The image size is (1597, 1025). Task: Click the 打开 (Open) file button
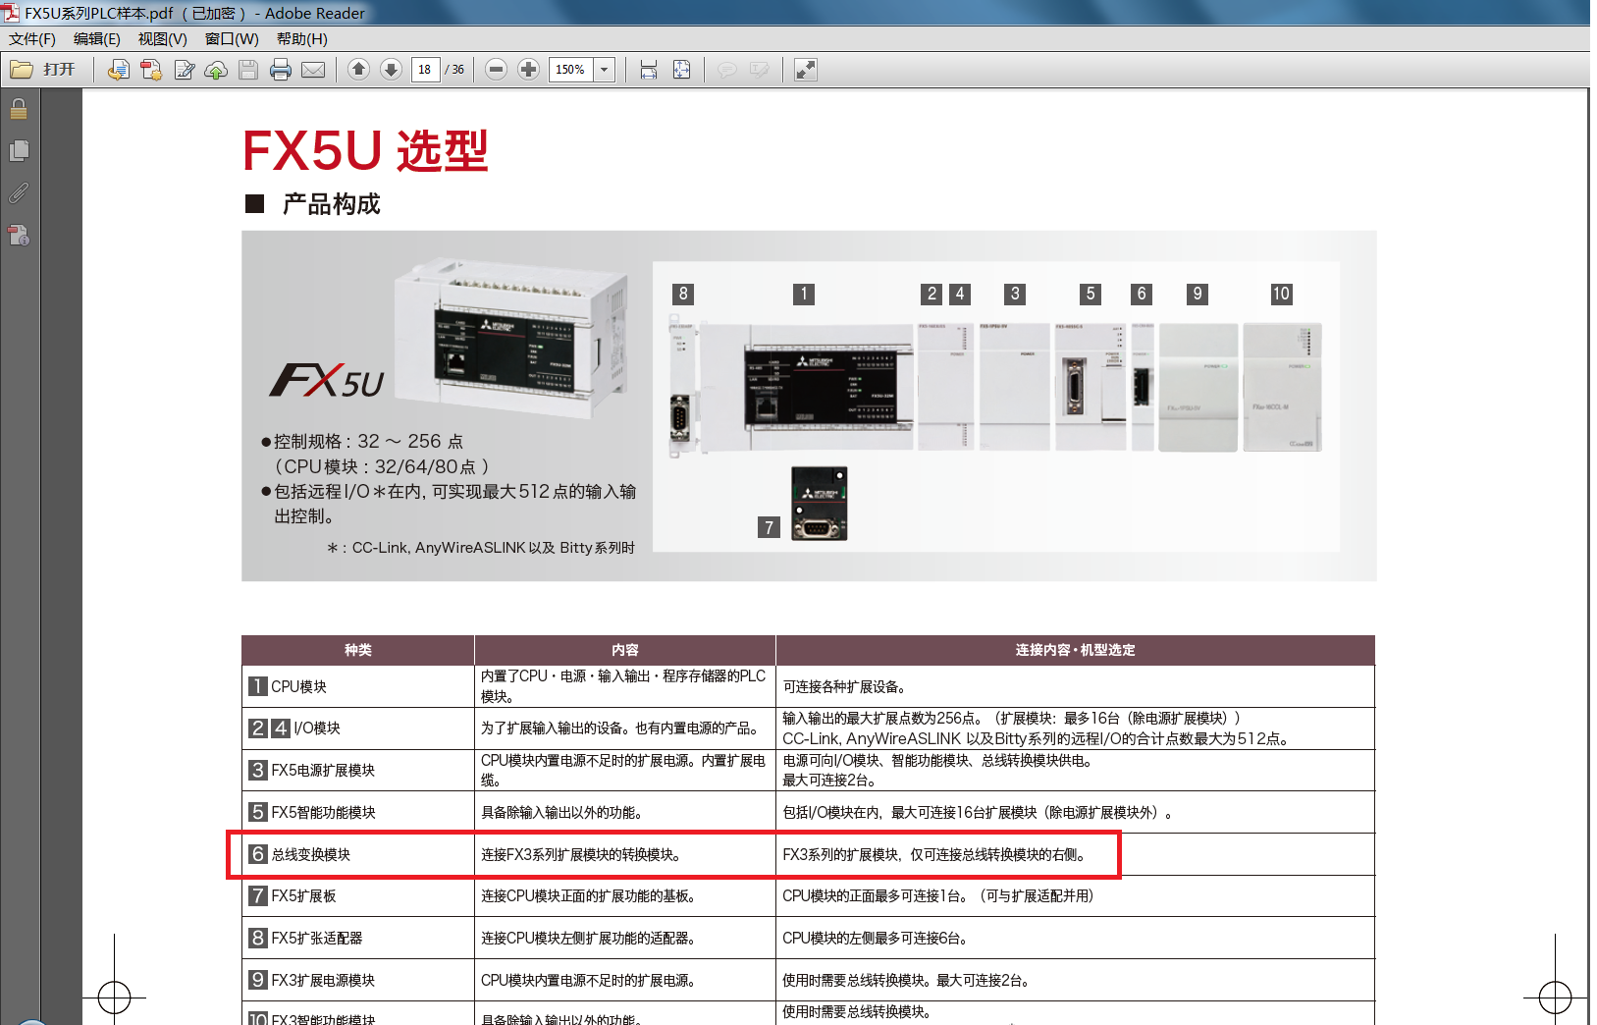click(43, 70)
